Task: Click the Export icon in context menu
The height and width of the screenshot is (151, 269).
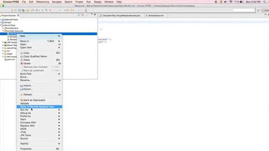Action: pyautogui.click(x=21, y=89)
